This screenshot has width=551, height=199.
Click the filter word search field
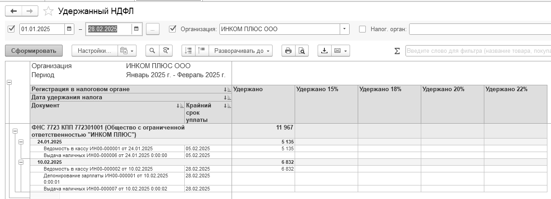coord(478,51)
